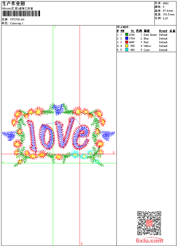177x246 pixels.
Task: Click the blue bow at design top
Action: pos(59,108)
